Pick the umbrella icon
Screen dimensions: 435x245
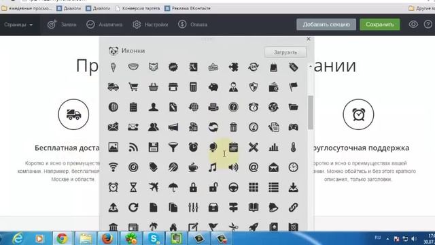[x=173, y=188]
